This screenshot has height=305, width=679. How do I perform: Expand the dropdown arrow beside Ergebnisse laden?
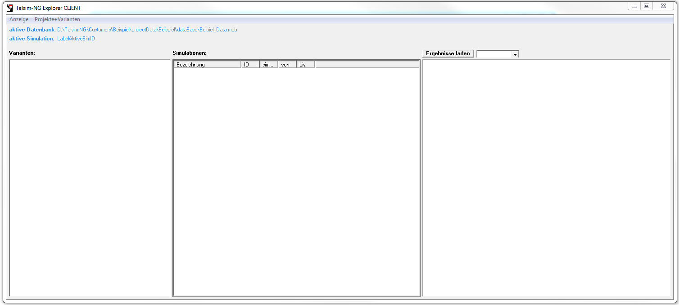[x=515, y=54]
